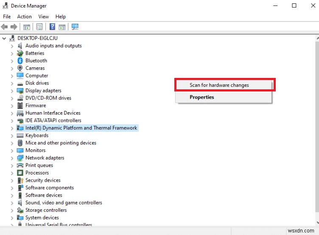Expand Intel(R) Dynamic Platform and Thermal Framework
319x235 pixels.
12,128
